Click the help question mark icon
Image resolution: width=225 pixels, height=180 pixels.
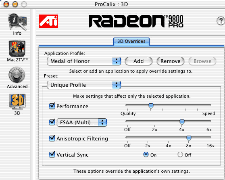click(x=221, y=21)
